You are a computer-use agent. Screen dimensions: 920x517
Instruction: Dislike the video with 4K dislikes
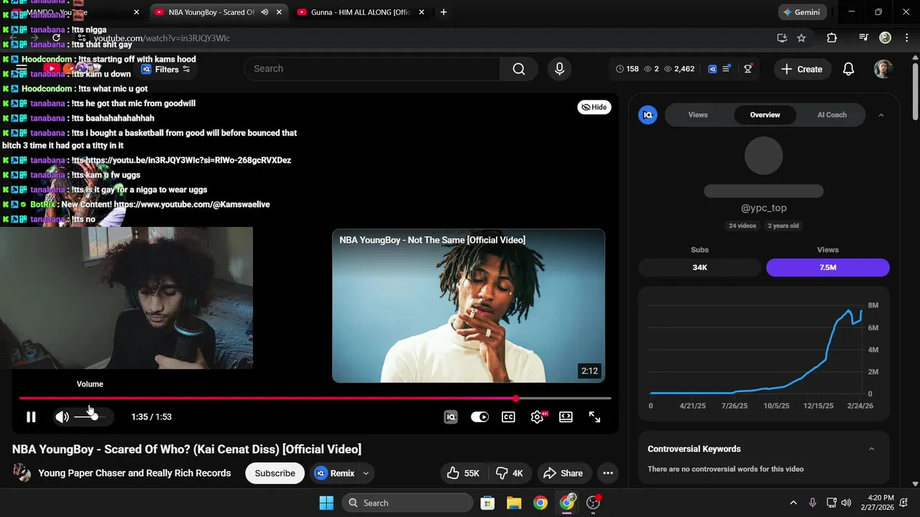pyautogui.click(x=510, y=473)
